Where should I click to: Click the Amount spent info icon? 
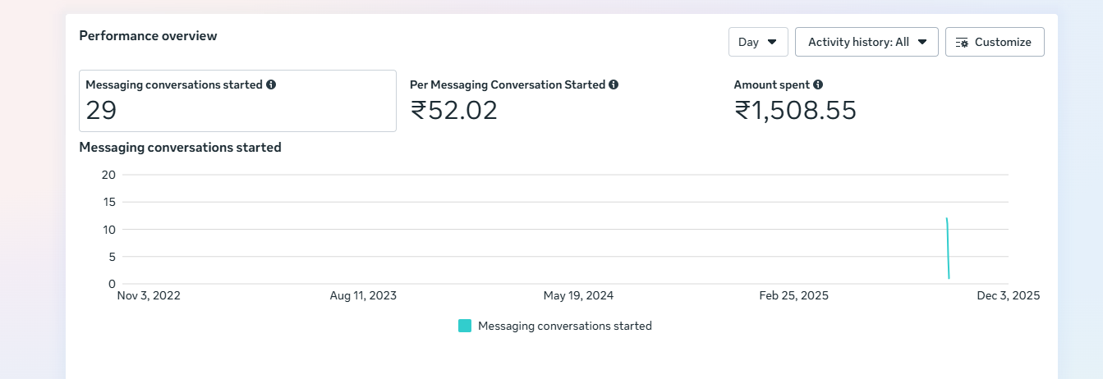tap(818, 84)
